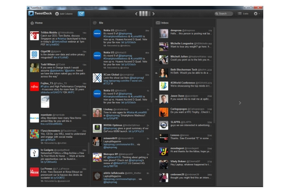Viewport: 290px width, 193px height.
Task: Open bit.ly link in NVIDIA Optimus tweet
Action: click(136, 131)
